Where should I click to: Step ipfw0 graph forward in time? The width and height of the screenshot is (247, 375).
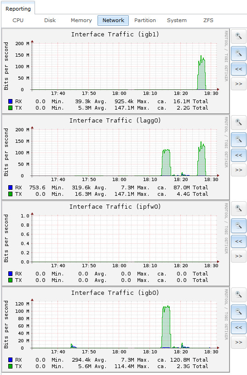click(x=238, y=256)
